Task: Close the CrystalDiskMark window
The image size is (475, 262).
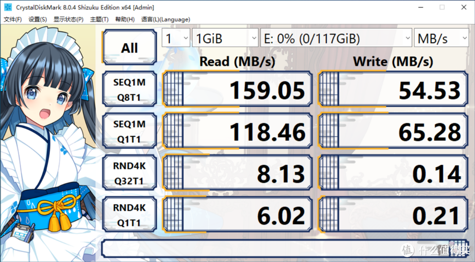Action: 464,7
